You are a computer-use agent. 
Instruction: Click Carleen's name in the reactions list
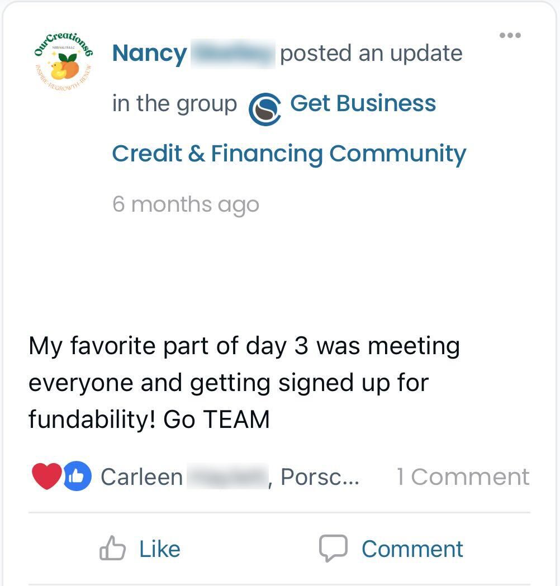[x=141, y=477]
